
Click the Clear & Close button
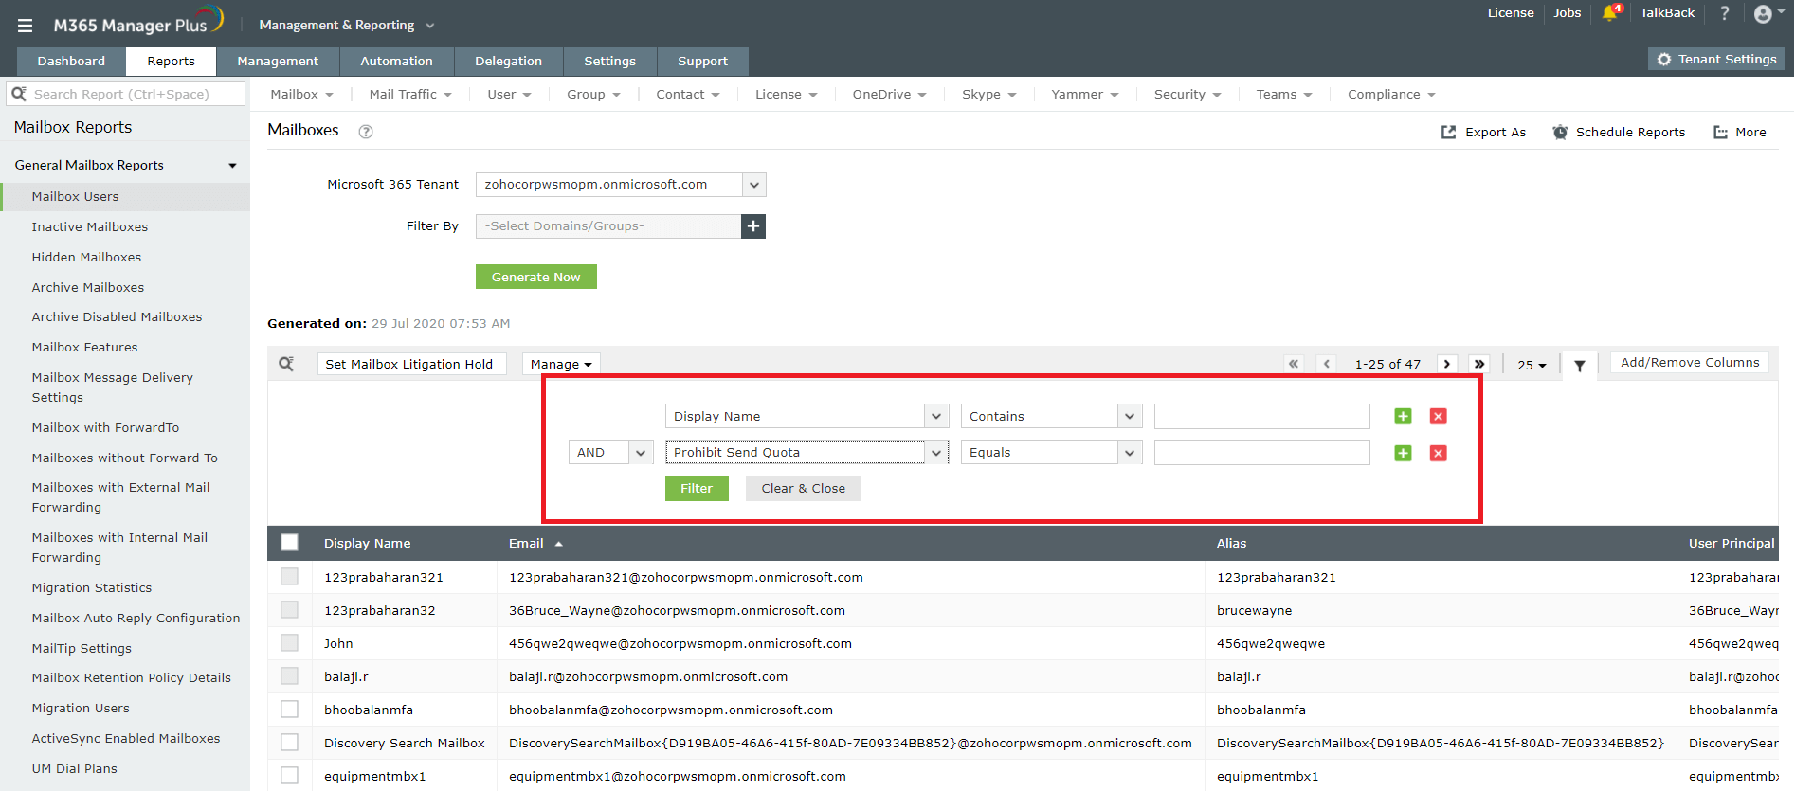click(x=804, y=489)
